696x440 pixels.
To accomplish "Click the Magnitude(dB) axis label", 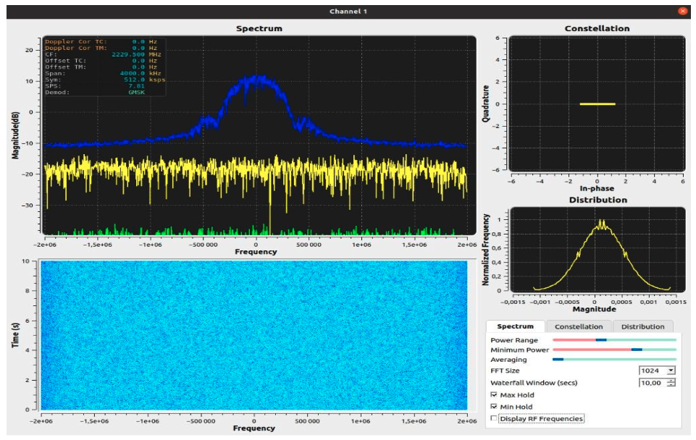I will pyautogui.click(x=16, y=136).
